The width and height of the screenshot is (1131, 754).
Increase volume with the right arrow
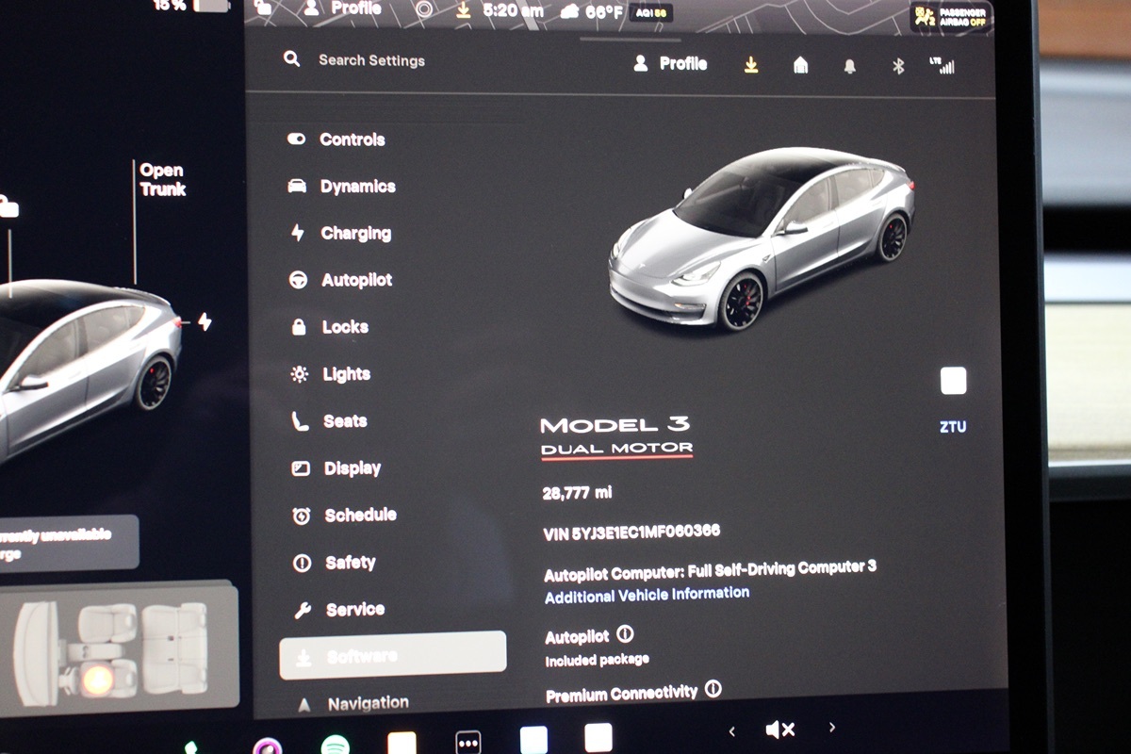(x=831, y=727)
